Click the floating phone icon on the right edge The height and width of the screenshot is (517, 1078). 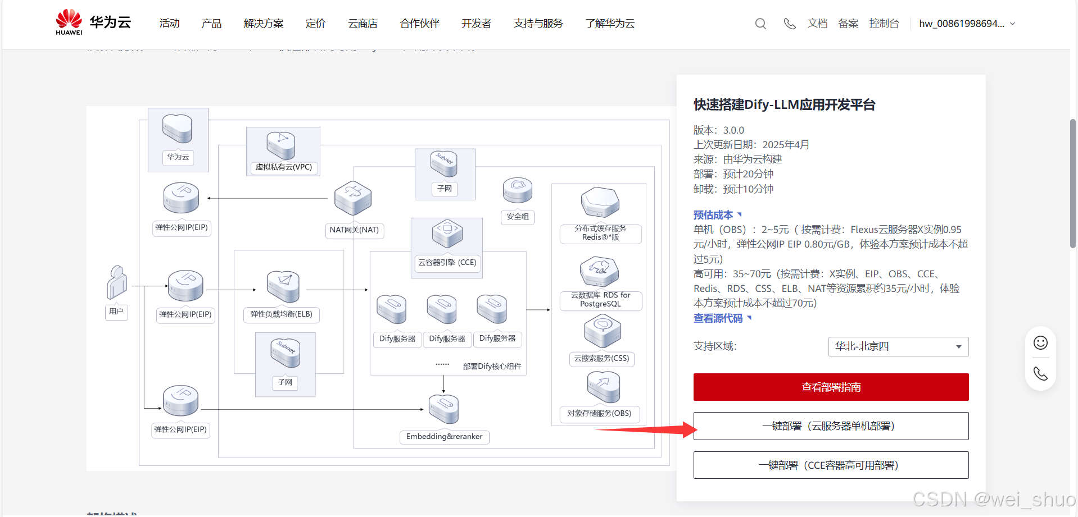coord(1040,373)
